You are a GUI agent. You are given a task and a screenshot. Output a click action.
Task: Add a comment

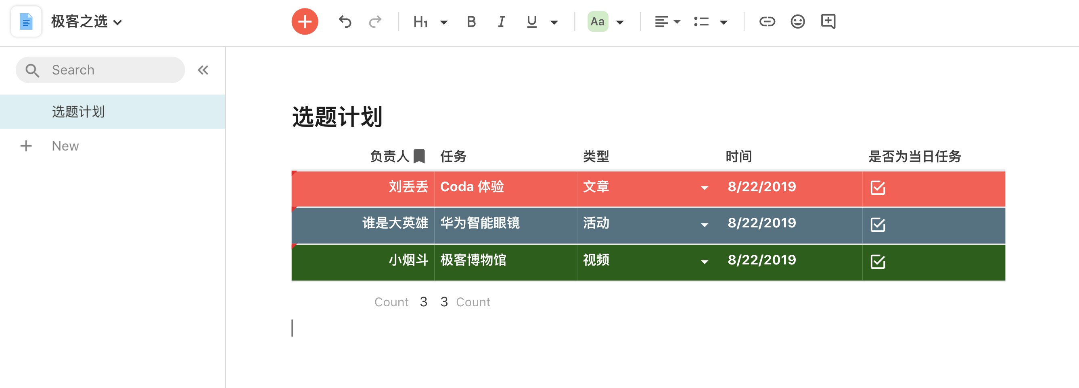828,21
